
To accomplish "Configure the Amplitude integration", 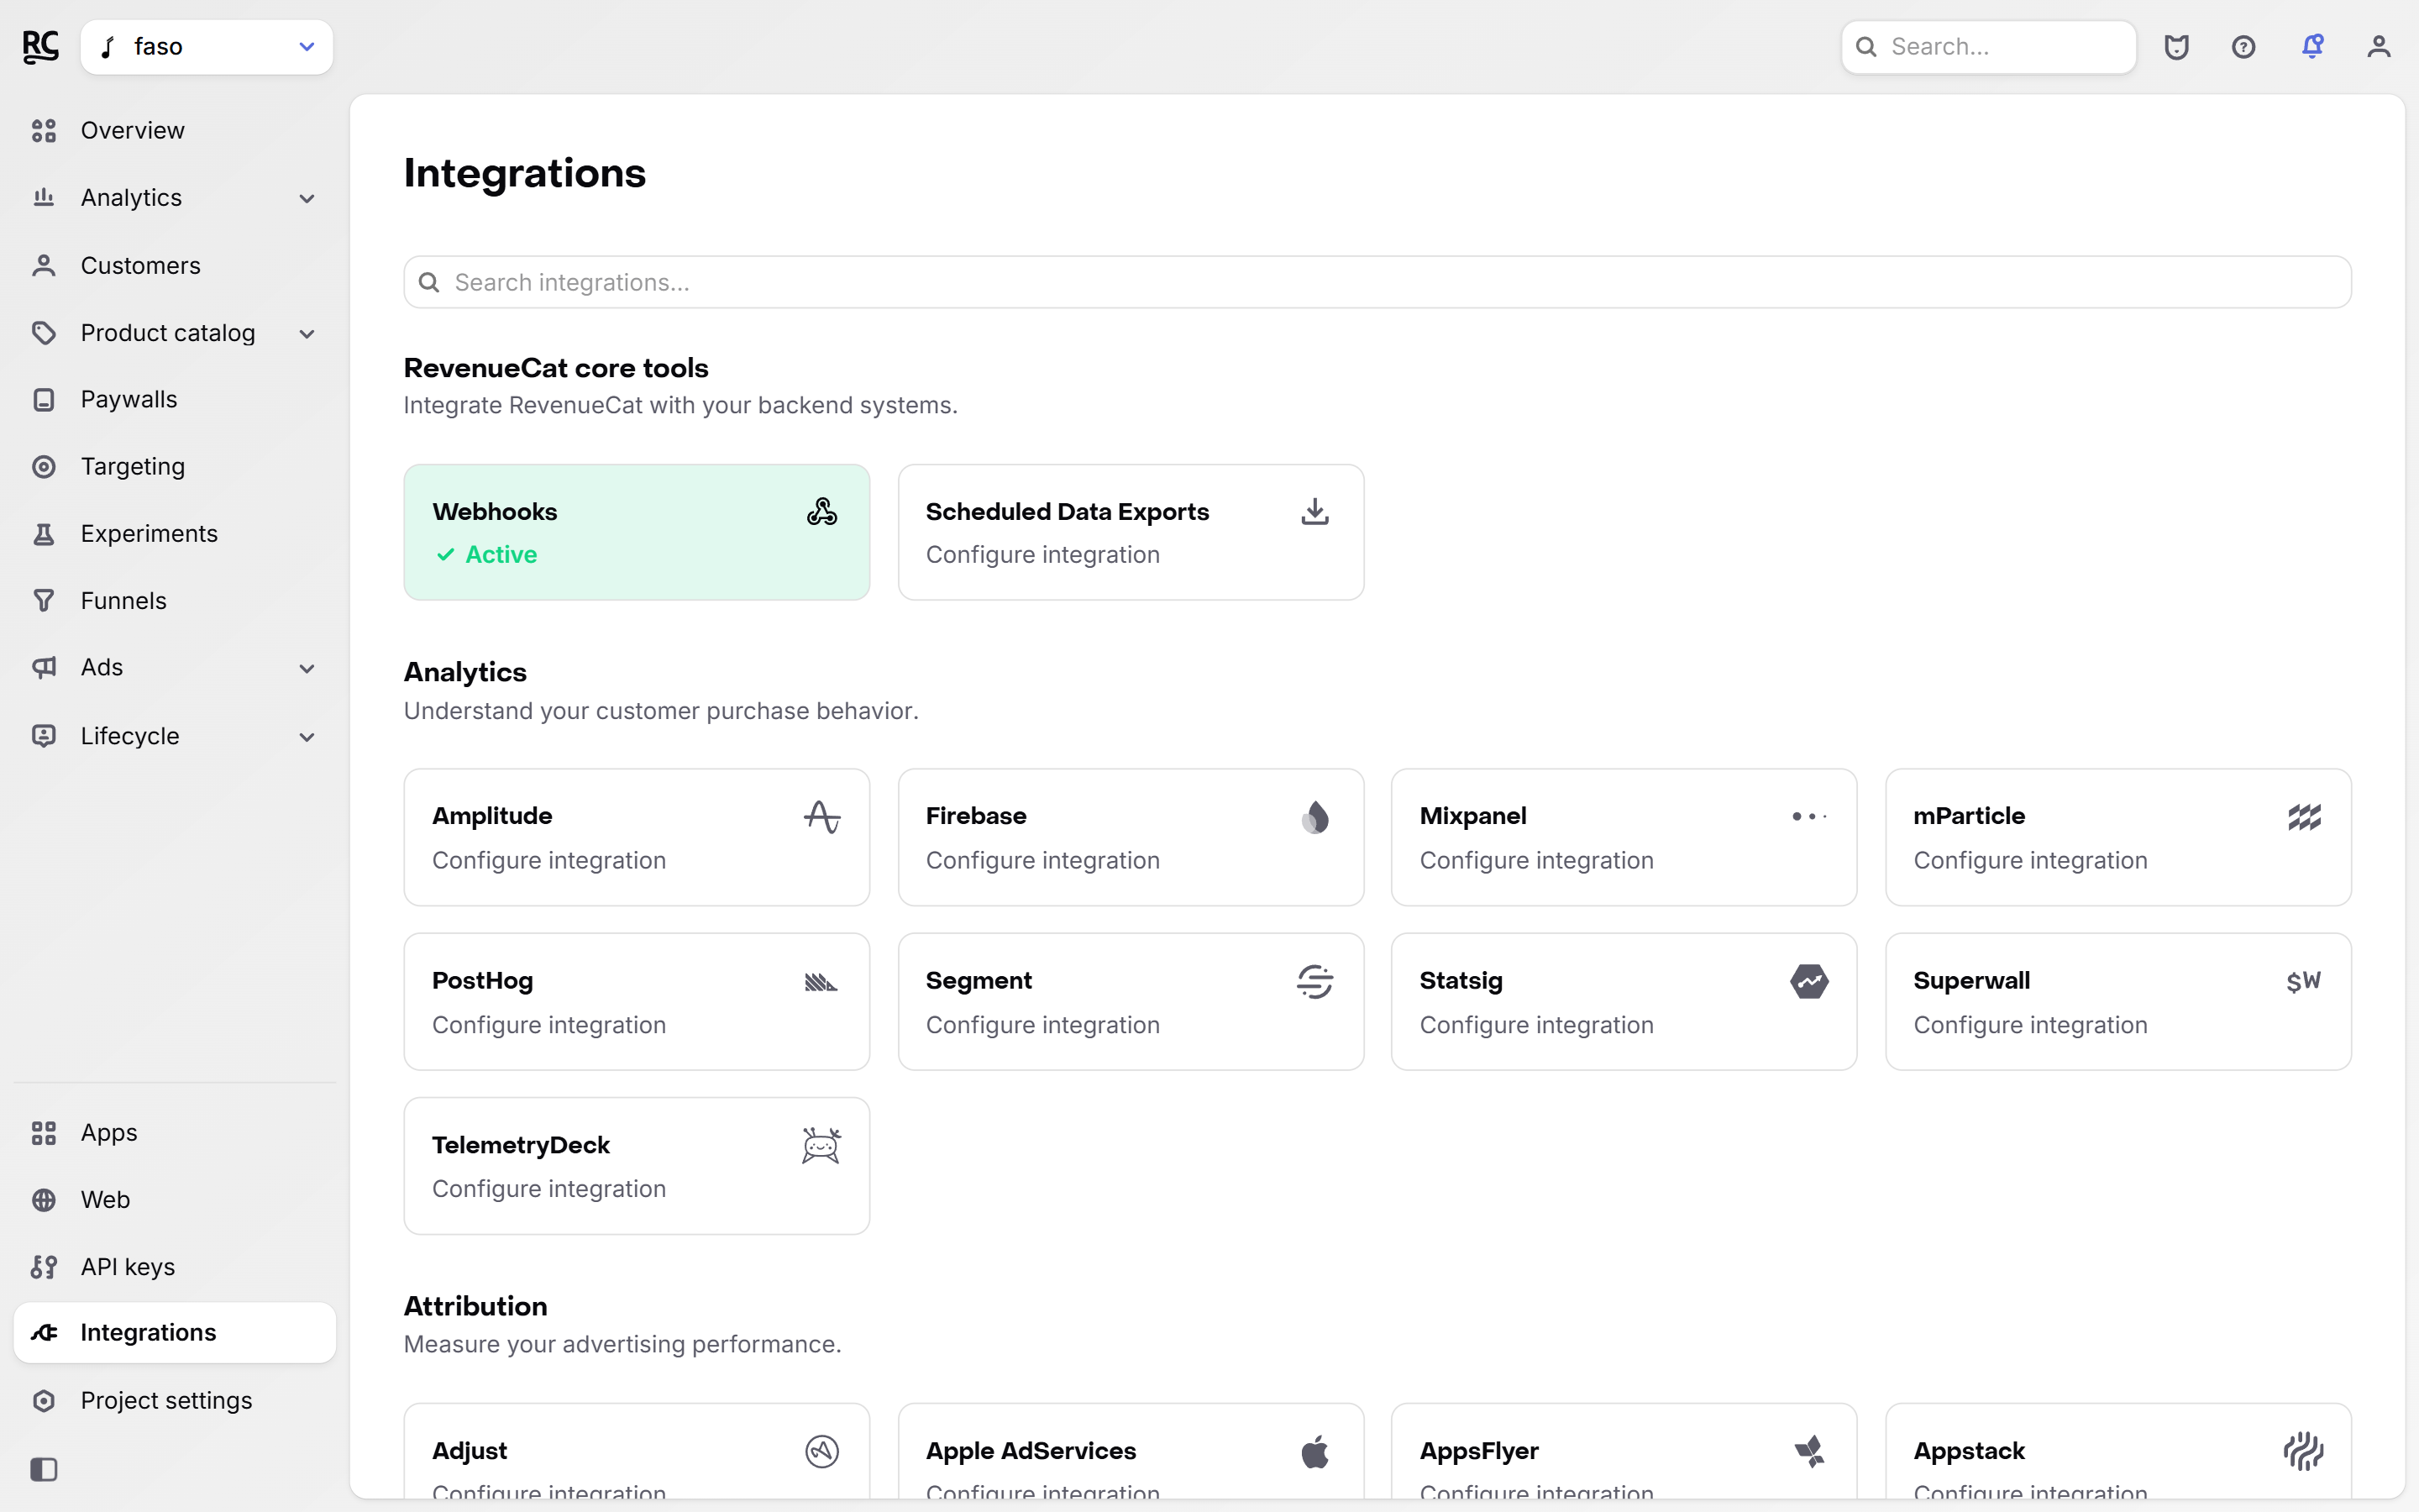I will (637, 837).
